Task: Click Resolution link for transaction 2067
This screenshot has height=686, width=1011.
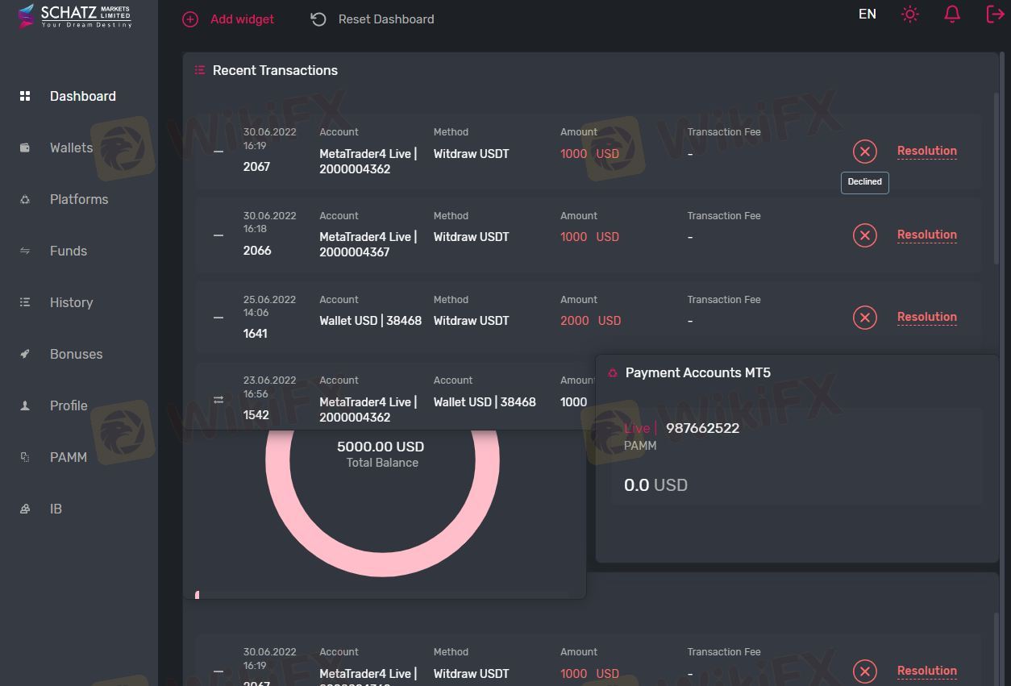Action: (926, 151)
